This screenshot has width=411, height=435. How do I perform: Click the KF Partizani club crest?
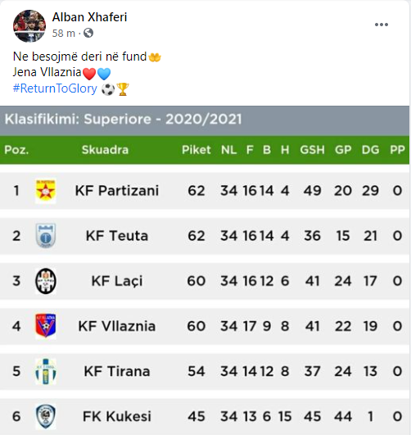[x=46, y=191]
